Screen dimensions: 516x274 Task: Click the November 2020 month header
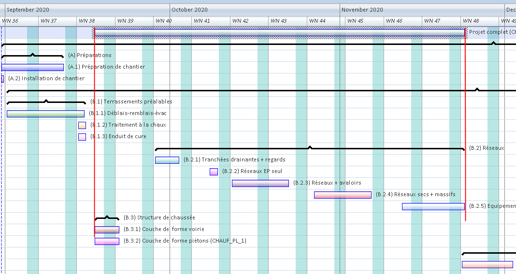[362, 10]
